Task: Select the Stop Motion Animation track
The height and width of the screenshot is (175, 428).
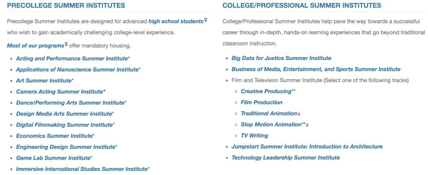Action: point(271,125)
